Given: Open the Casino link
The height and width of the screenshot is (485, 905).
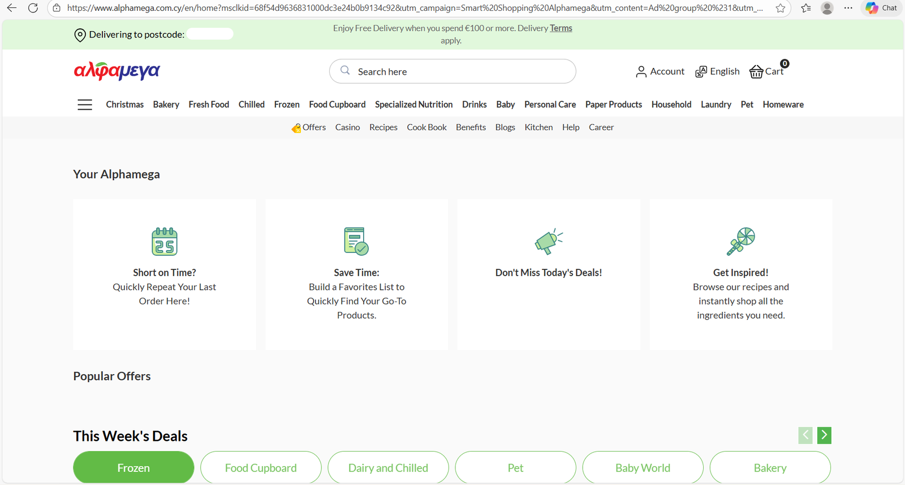Looking at the screenshot, I should (x=348, y=127).
